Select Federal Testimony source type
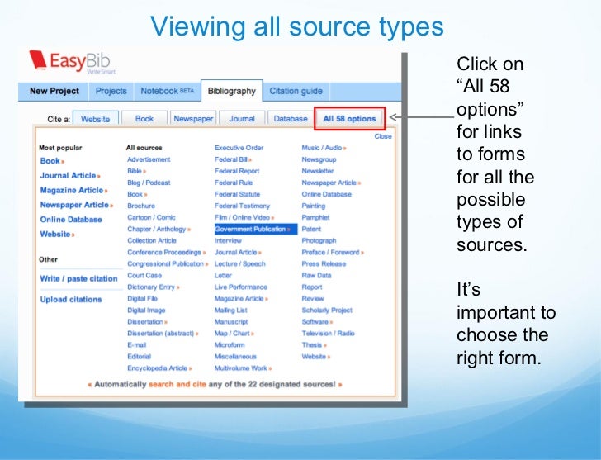The height and width of the screenshot is (460, 601). tap(242, 206)
